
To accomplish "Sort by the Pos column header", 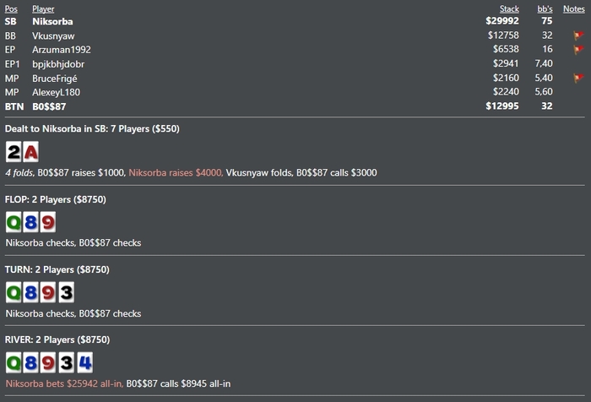I will tap(12, 8).
